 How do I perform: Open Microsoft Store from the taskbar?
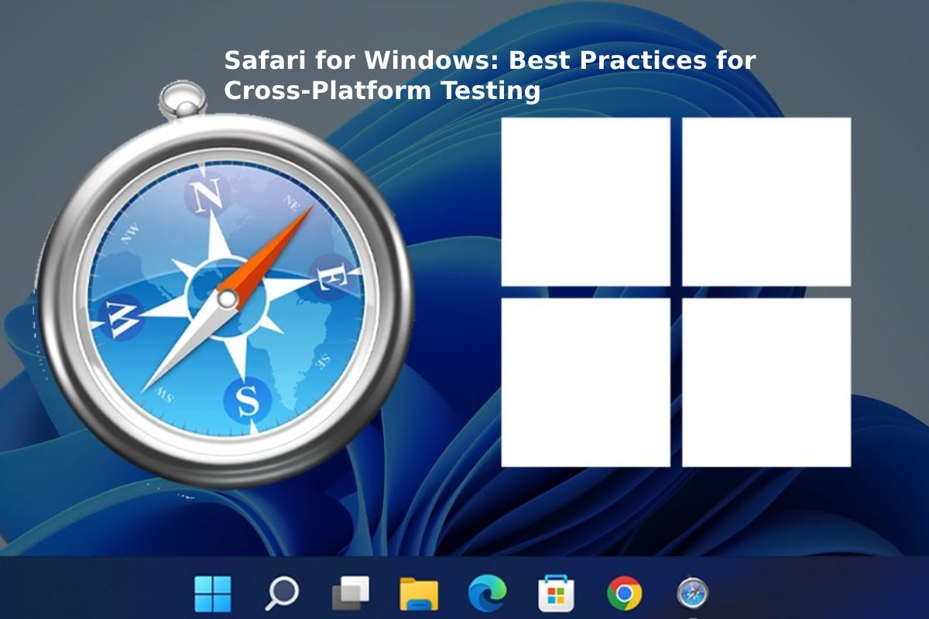(x=557, y=593)
